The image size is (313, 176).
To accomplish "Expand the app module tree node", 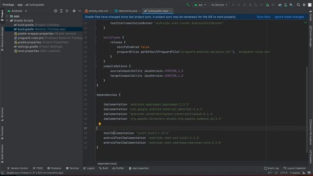I will [7, 16].
